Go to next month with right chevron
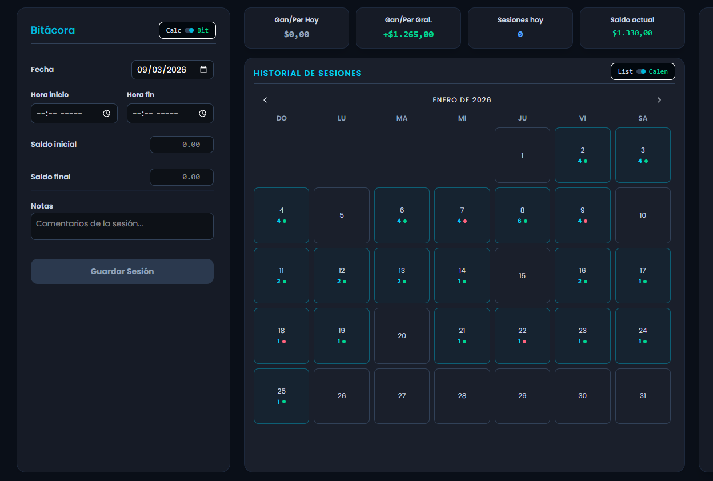Image resolution: width=713 pixels, height=481 pixels. tap(659, 100)
